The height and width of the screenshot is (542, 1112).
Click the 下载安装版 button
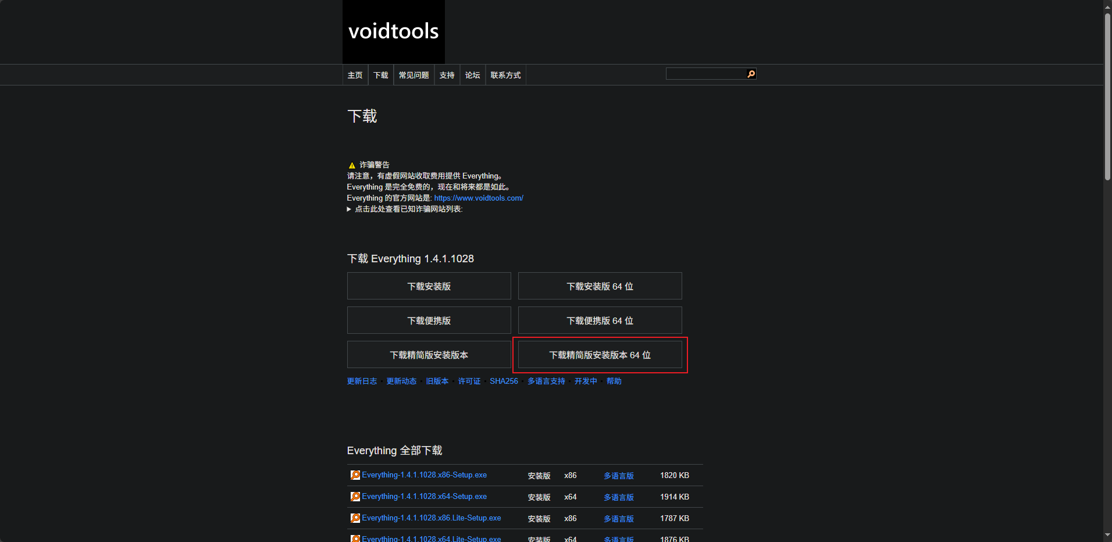(429, 286)
